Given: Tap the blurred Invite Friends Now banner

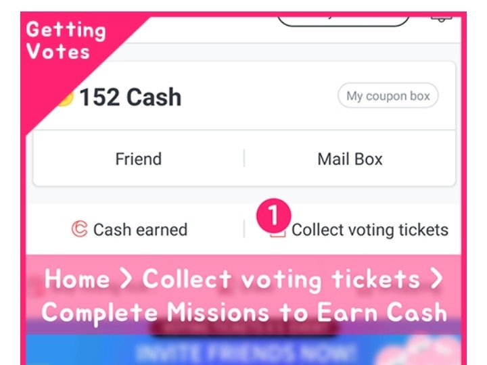Looking at the screenshot, I should [243, 352].
